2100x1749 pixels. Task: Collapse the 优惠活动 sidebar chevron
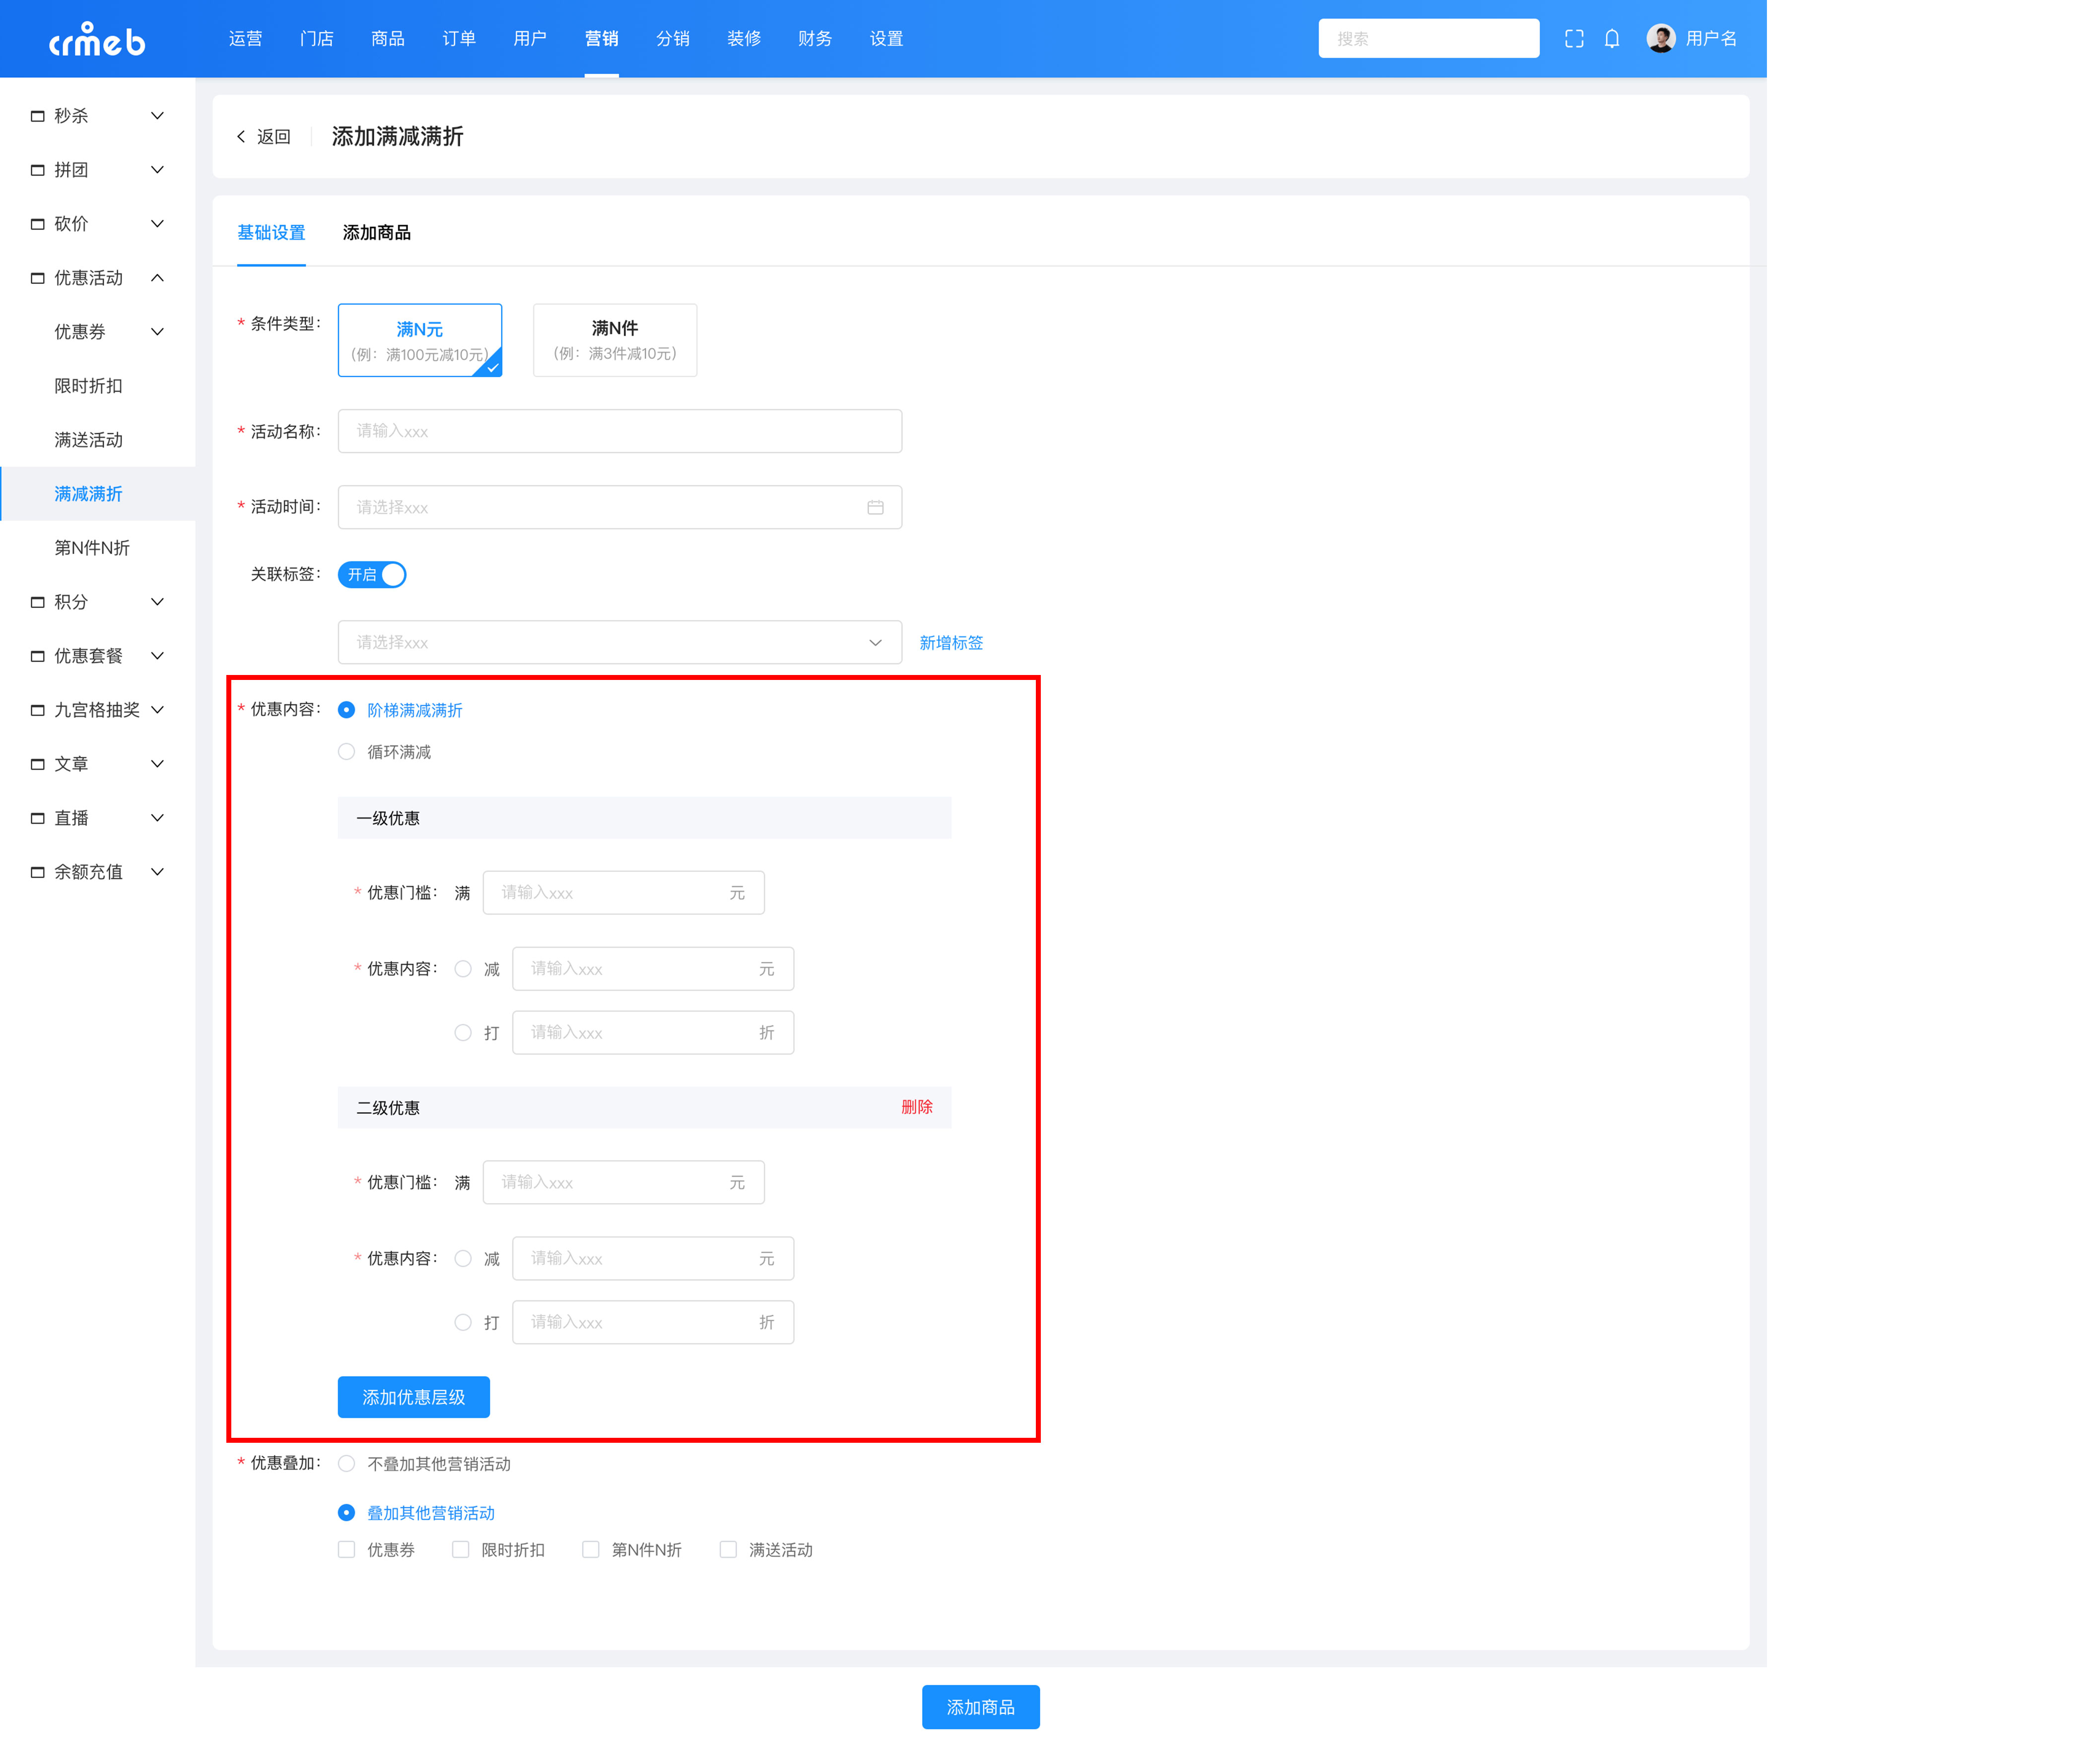[157, 278]
